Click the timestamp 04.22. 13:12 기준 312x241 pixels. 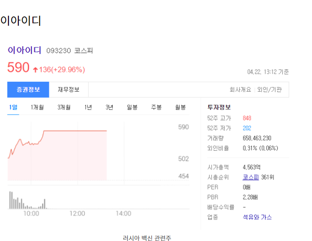[x=268, y=72]
